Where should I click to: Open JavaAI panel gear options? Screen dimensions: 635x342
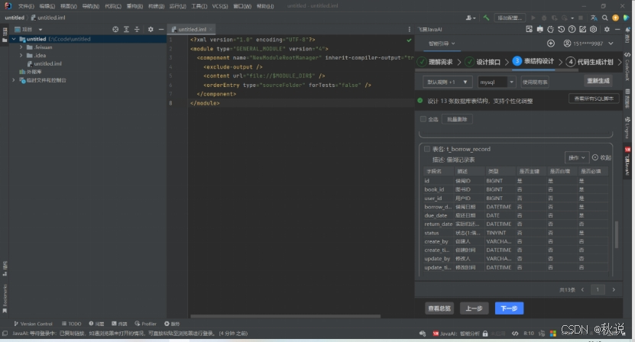(x=607, y=29)
